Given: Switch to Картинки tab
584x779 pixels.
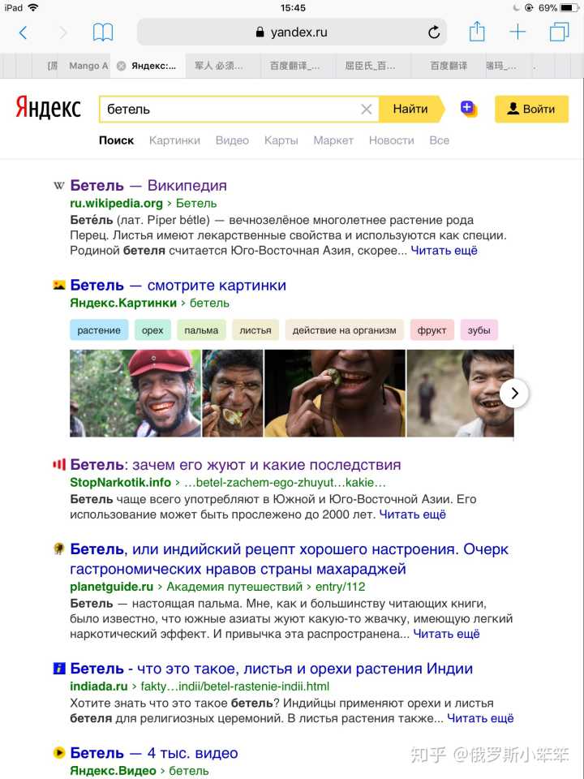Looking at the screenshot, I should coord(174,140).
